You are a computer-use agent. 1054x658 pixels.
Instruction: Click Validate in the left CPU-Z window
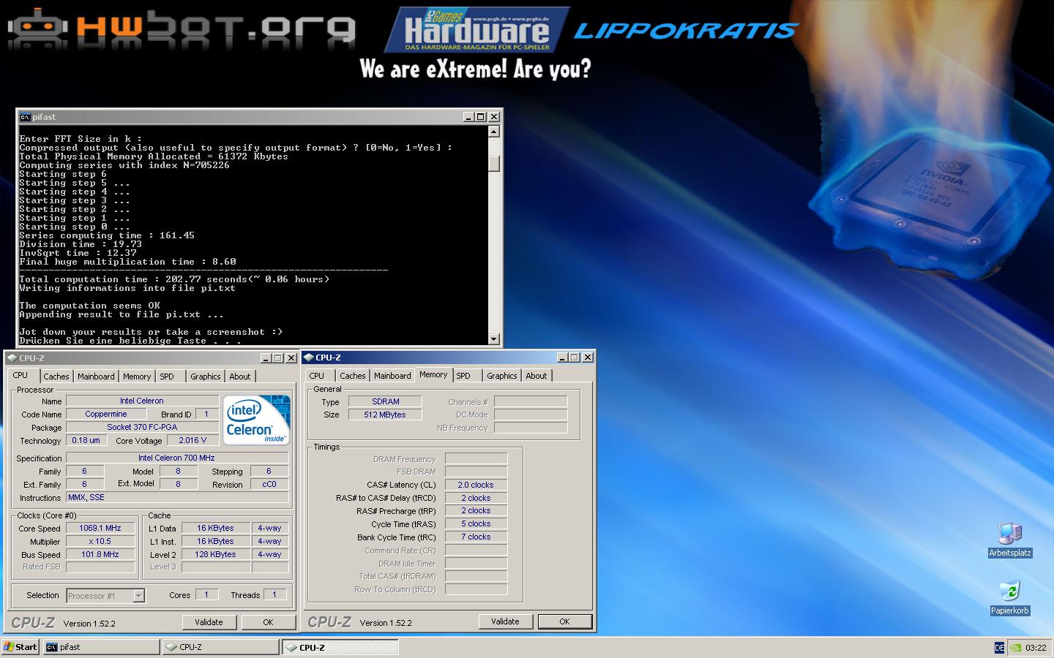(x=209, y=622)
